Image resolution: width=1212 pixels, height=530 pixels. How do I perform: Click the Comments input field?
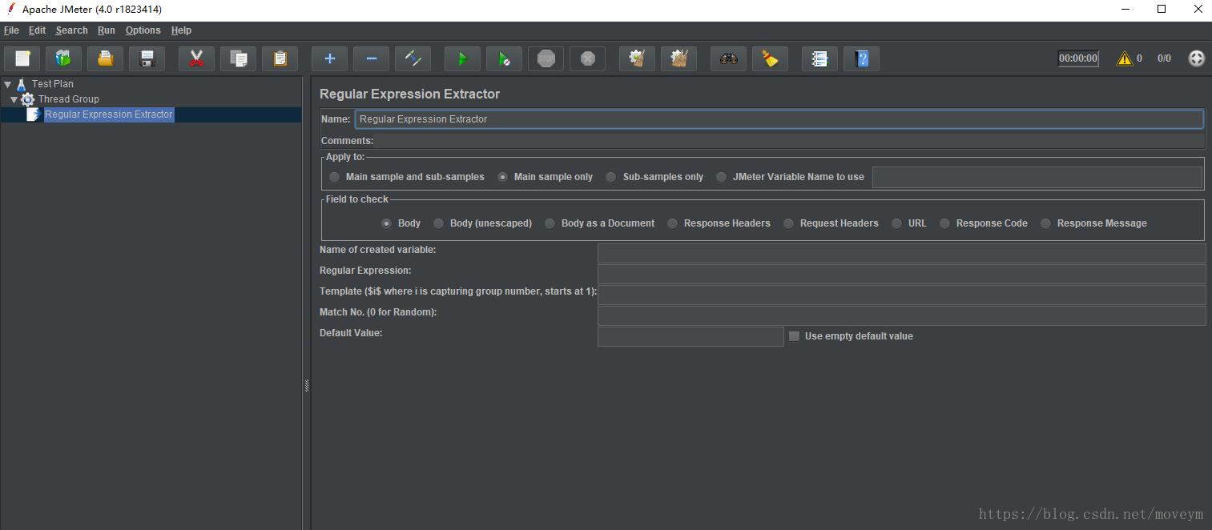pos(789,141)
